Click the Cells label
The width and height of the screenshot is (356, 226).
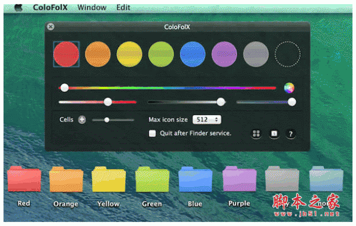pos(66,120)
